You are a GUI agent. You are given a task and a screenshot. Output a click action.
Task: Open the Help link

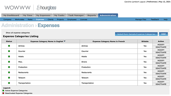click(x=165, y=20)
